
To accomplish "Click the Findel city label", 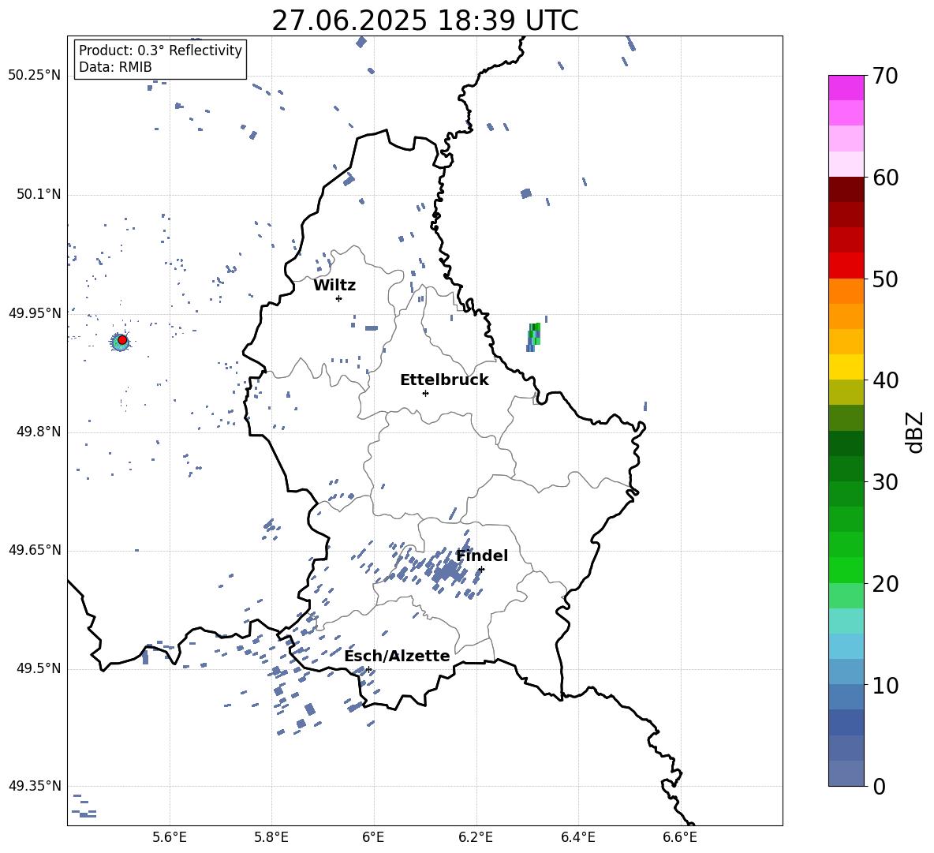I will (x=482, y=556).
